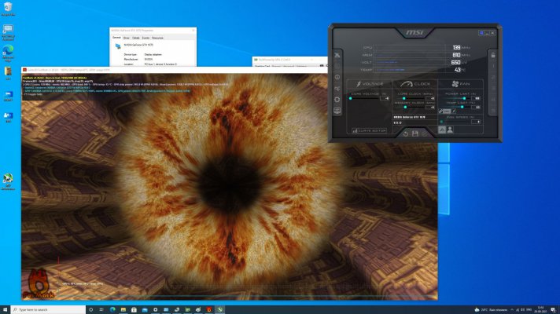Click the Fan Speed slider handle

(442, 122)
